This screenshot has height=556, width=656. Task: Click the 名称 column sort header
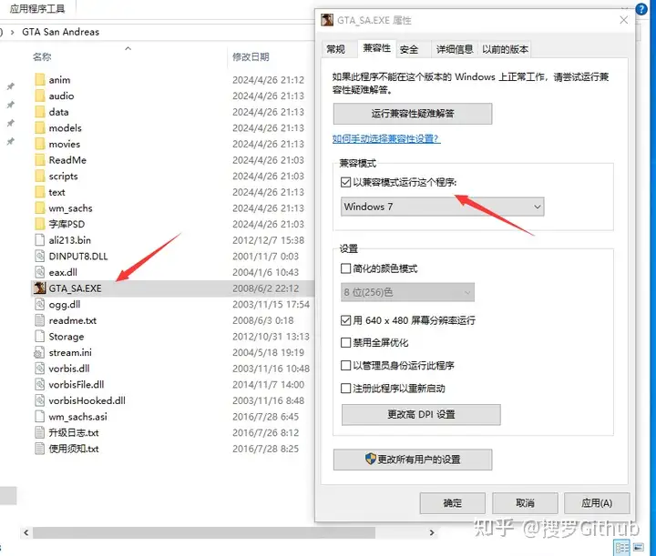tap(42, 56)
